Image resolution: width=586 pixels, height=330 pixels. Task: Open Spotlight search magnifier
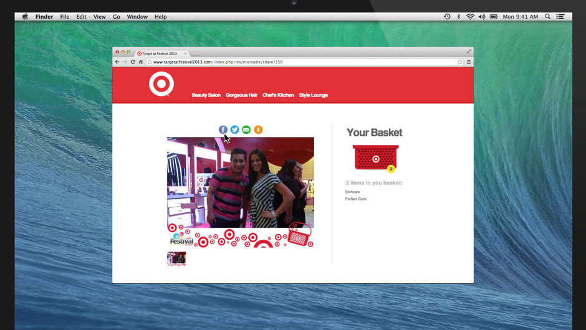click(547, 16)
